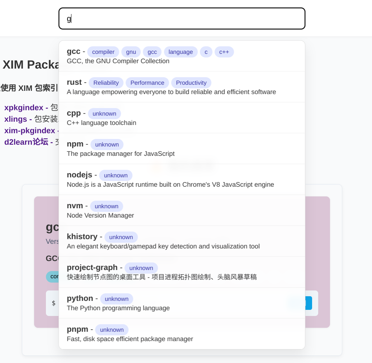Click the 'compiler' tag on gcc
The width and height of the screenshot is (372, 363).
coord(103,52)
